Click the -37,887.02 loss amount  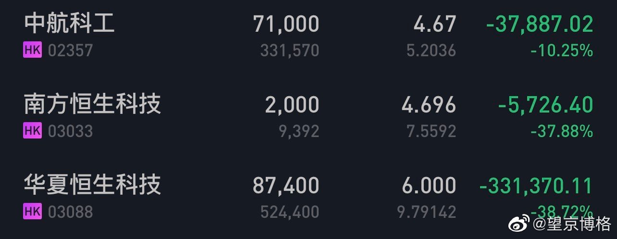tap(540, 24)
